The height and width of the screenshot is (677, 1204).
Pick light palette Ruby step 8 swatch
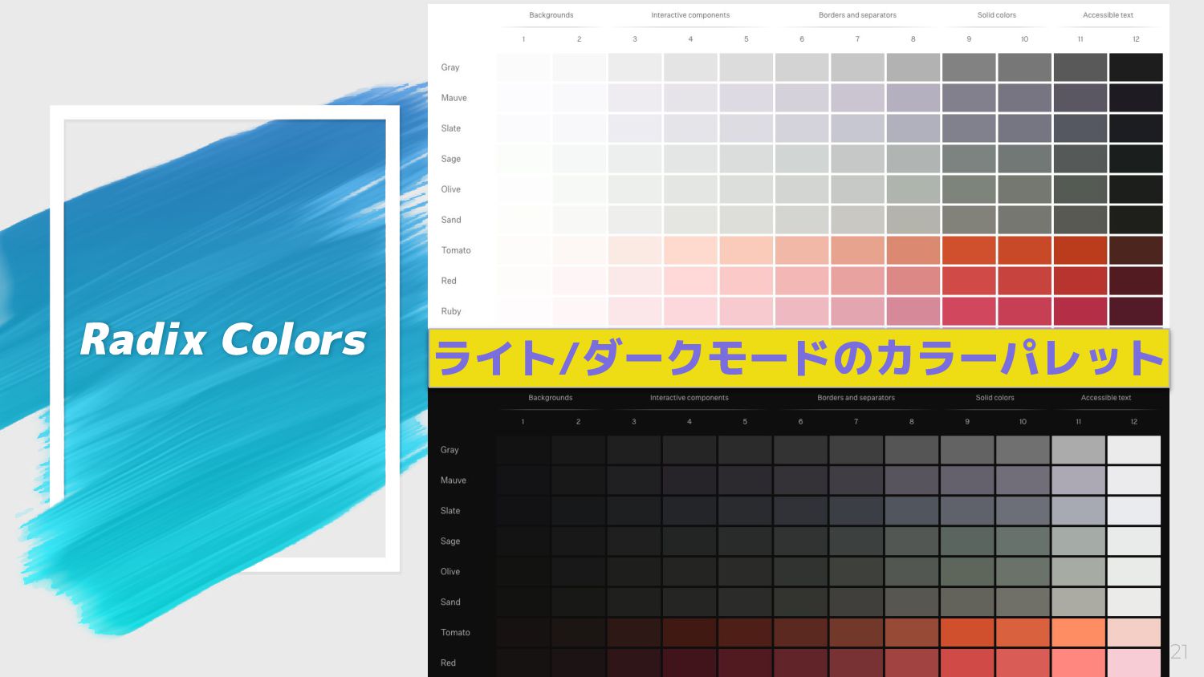tap(913, 311)
